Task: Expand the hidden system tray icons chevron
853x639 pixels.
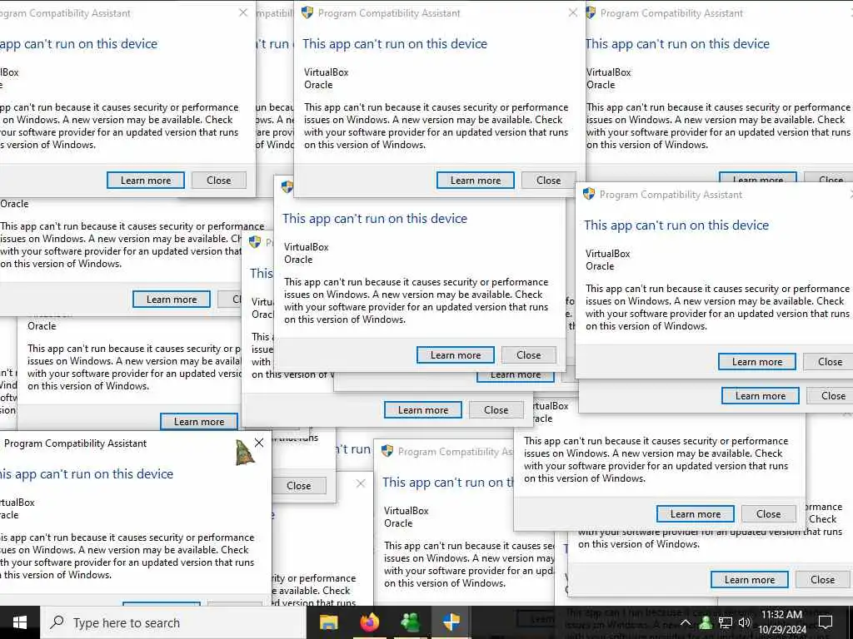Action: [x=686, y=622]
